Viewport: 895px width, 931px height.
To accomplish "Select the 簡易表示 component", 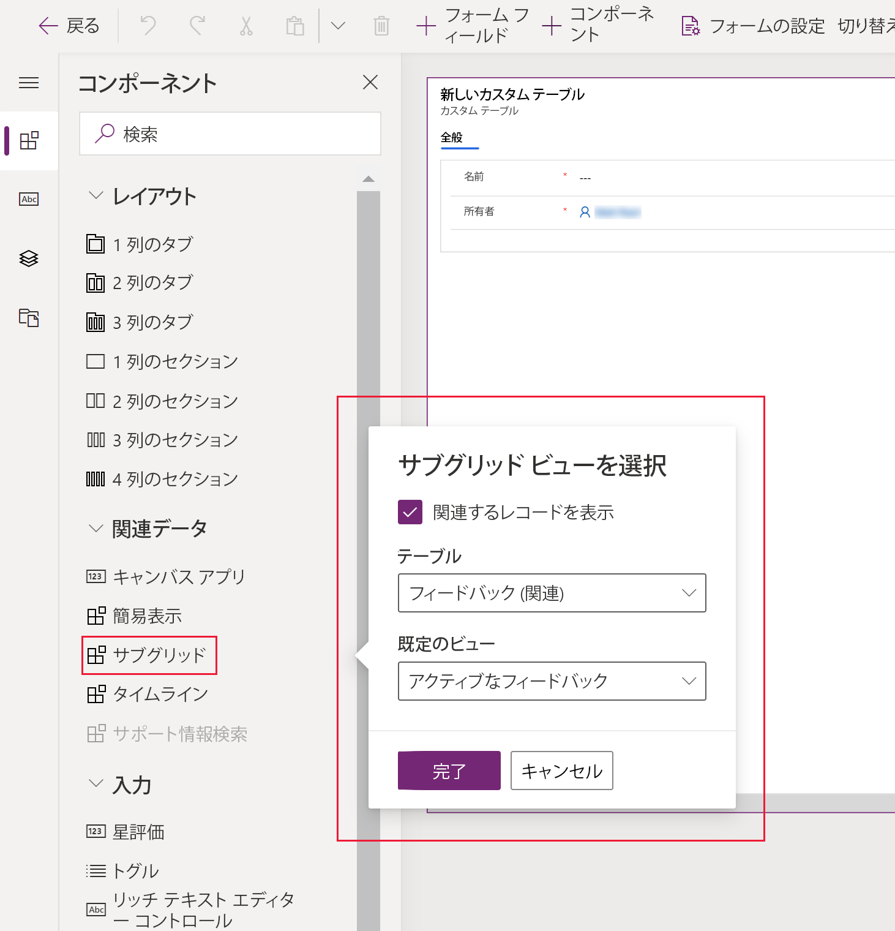I will click(x=135, y=616).
